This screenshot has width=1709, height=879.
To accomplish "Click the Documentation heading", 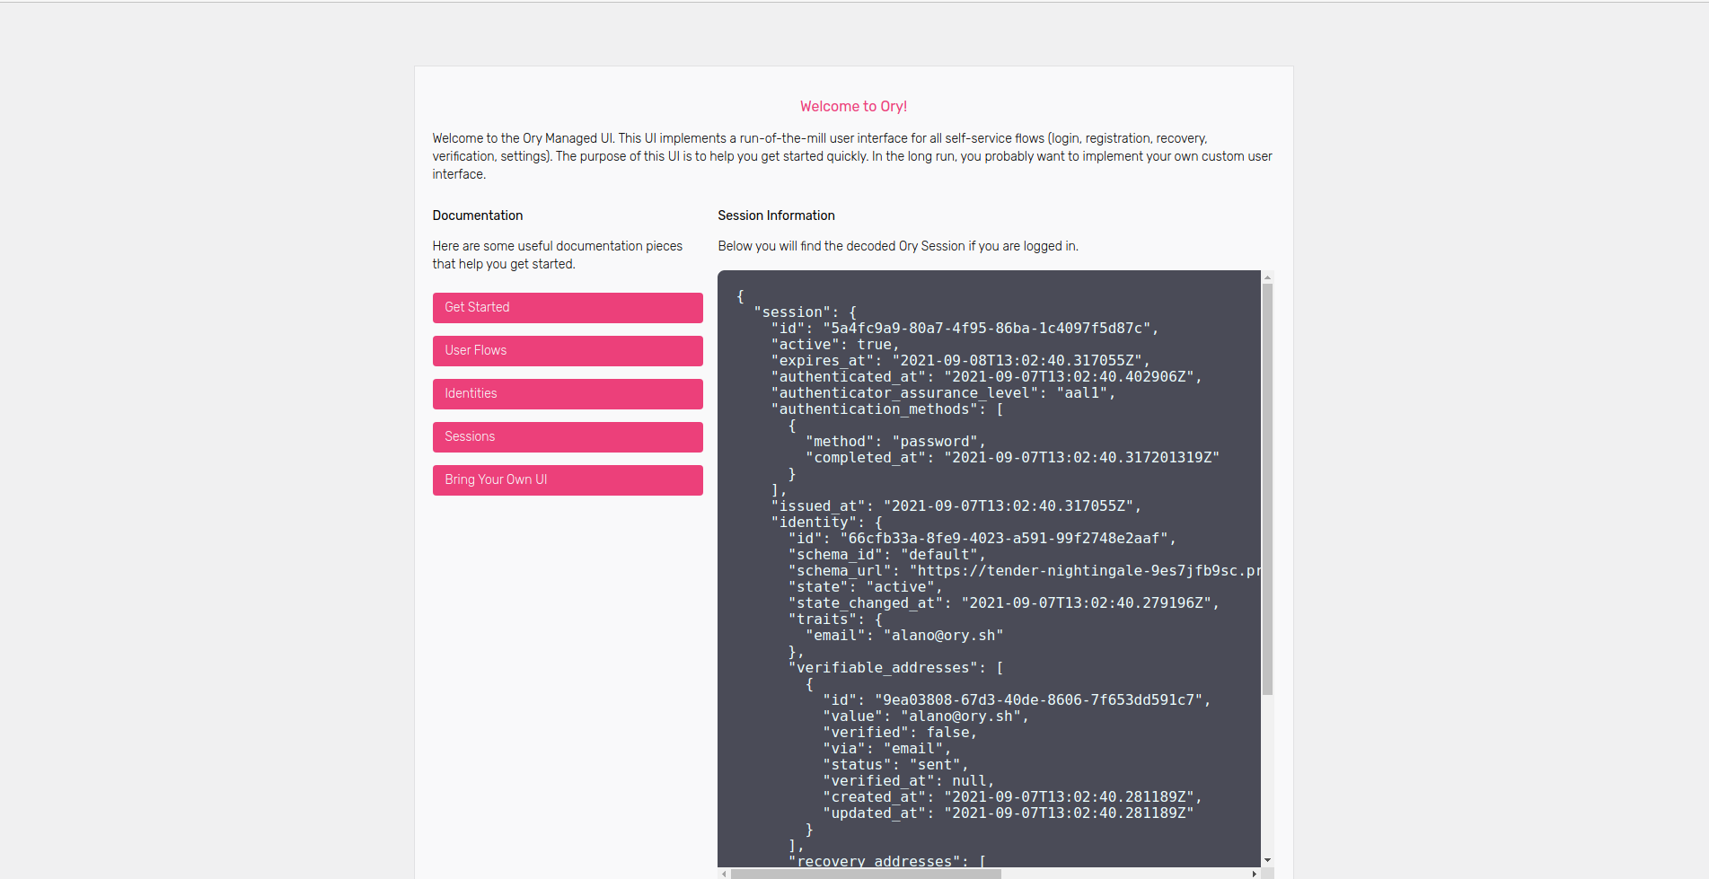I will coord(477,215).
